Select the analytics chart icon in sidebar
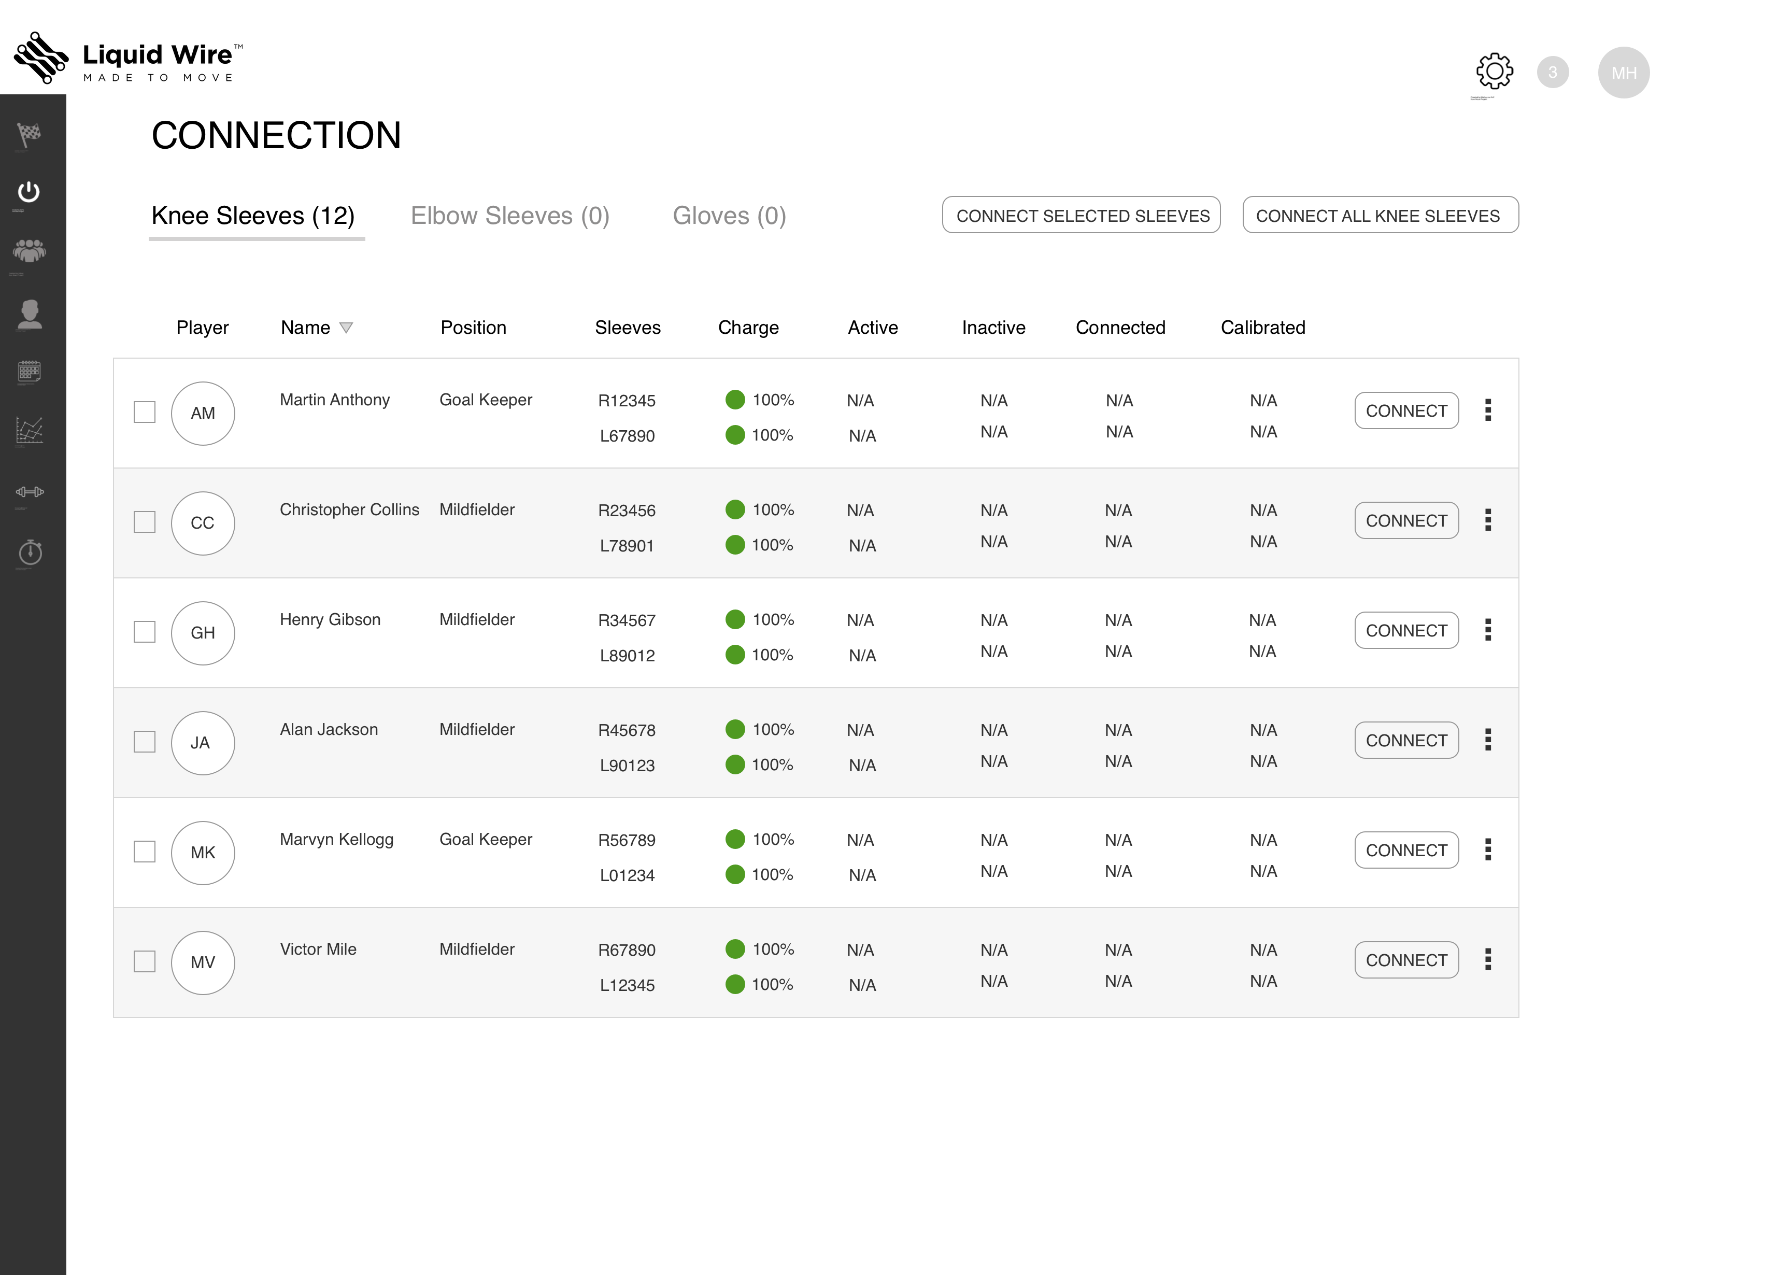Image resolution: width=1791 pixels, height=1275 pixels. click(x=31, y=430)
